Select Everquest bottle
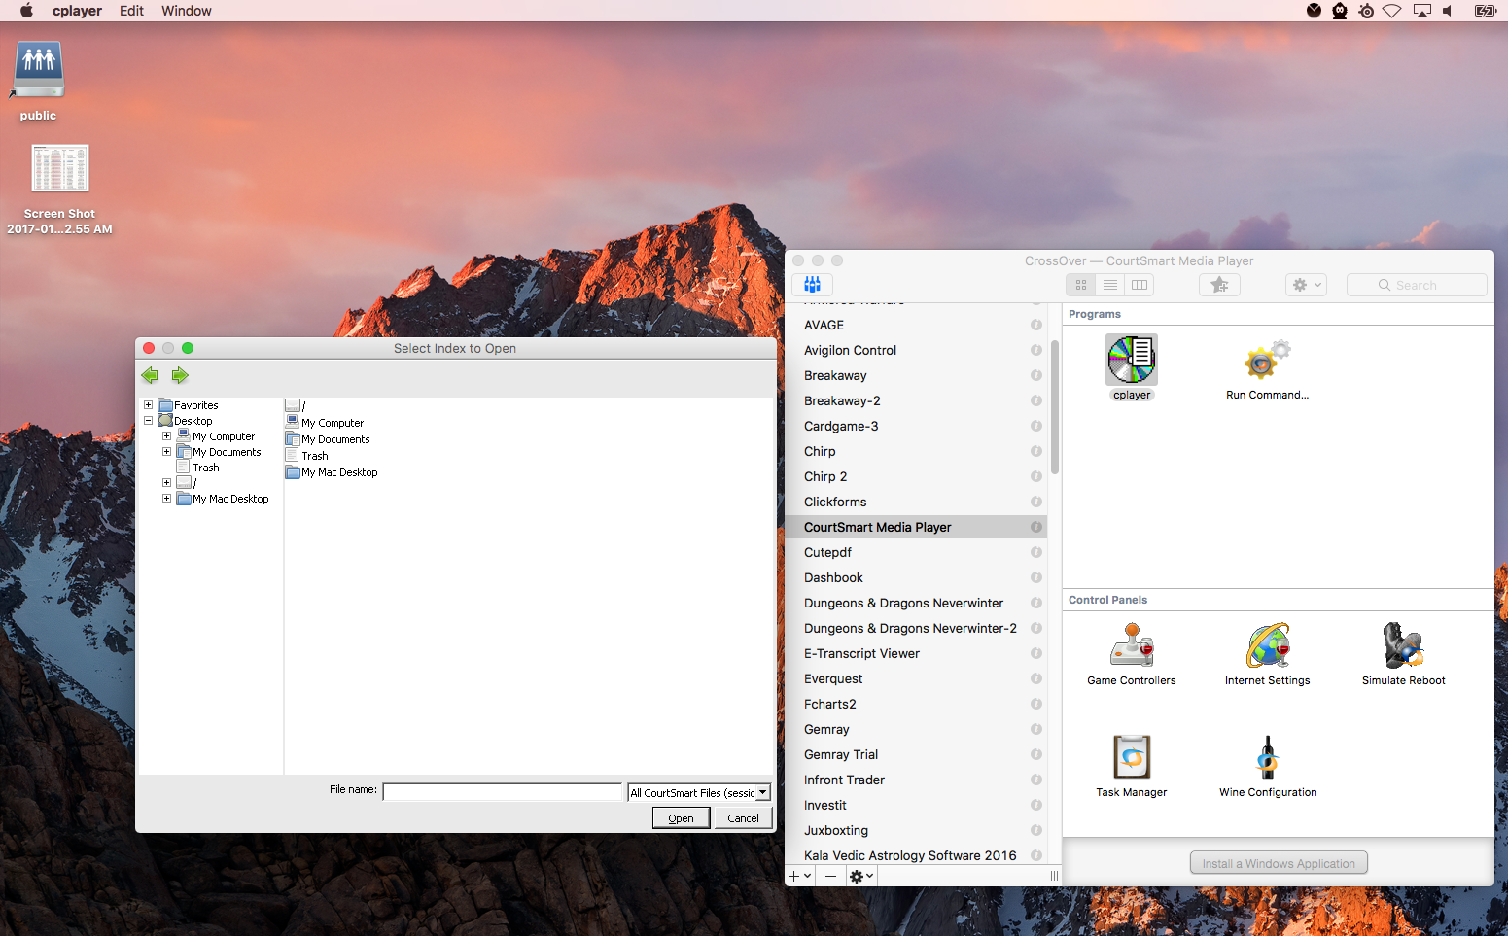 pyautogui.click(x=915, y=678)
